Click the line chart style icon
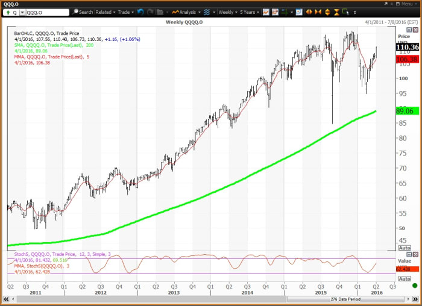Image resolution: width=422 pixels, height=306 pixels. pyautogui.click(x=266, y=12)
